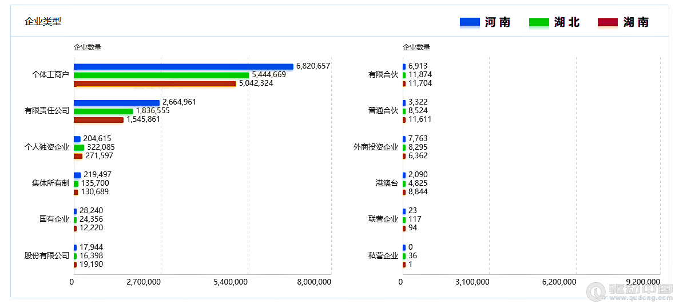Click the 1,836,555 green bar for 有限责任公司
The width and height of the screenshot is (679, 308).
[103, 111]
